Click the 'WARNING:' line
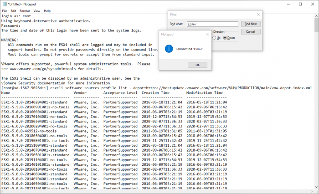The width and height of the screenshot is (319, 194). tap(10, 40)
